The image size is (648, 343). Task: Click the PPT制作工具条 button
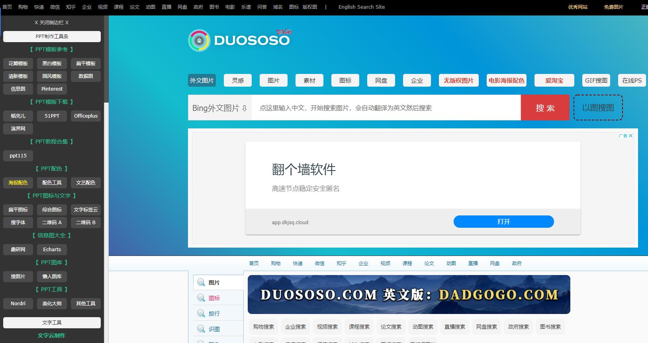(52, 36)
